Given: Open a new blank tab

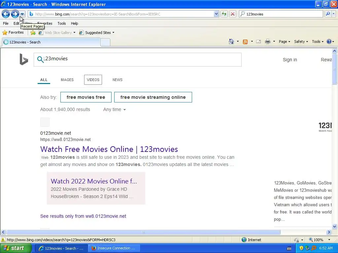Looking at the screenshot, I should (105, 42).
